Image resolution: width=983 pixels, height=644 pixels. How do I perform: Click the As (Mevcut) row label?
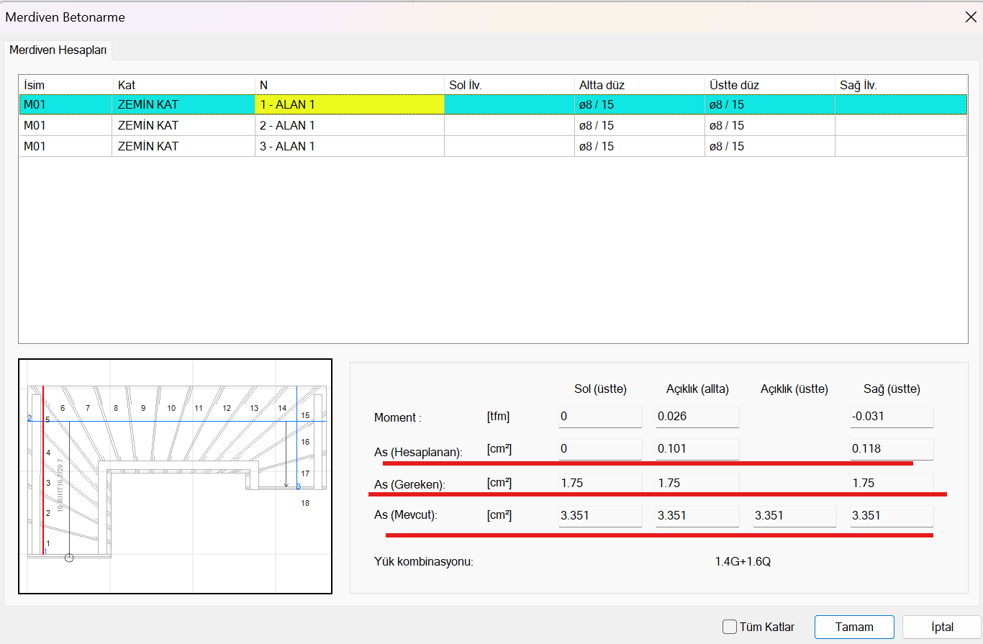(407, 515)
